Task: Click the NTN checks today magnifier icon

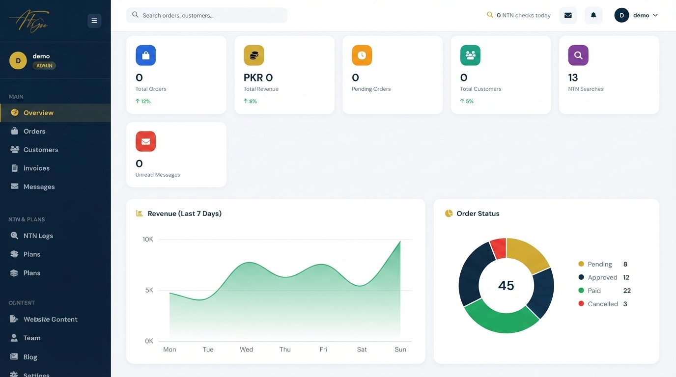Action: pyautogui.click(x=490, y=15)
